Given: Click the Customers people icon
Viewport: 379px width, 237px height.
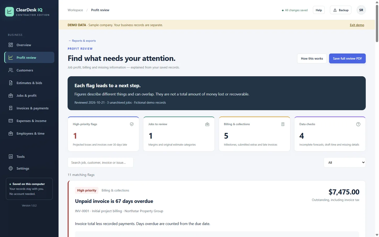Looking at the screenshot, I should 11,70.
